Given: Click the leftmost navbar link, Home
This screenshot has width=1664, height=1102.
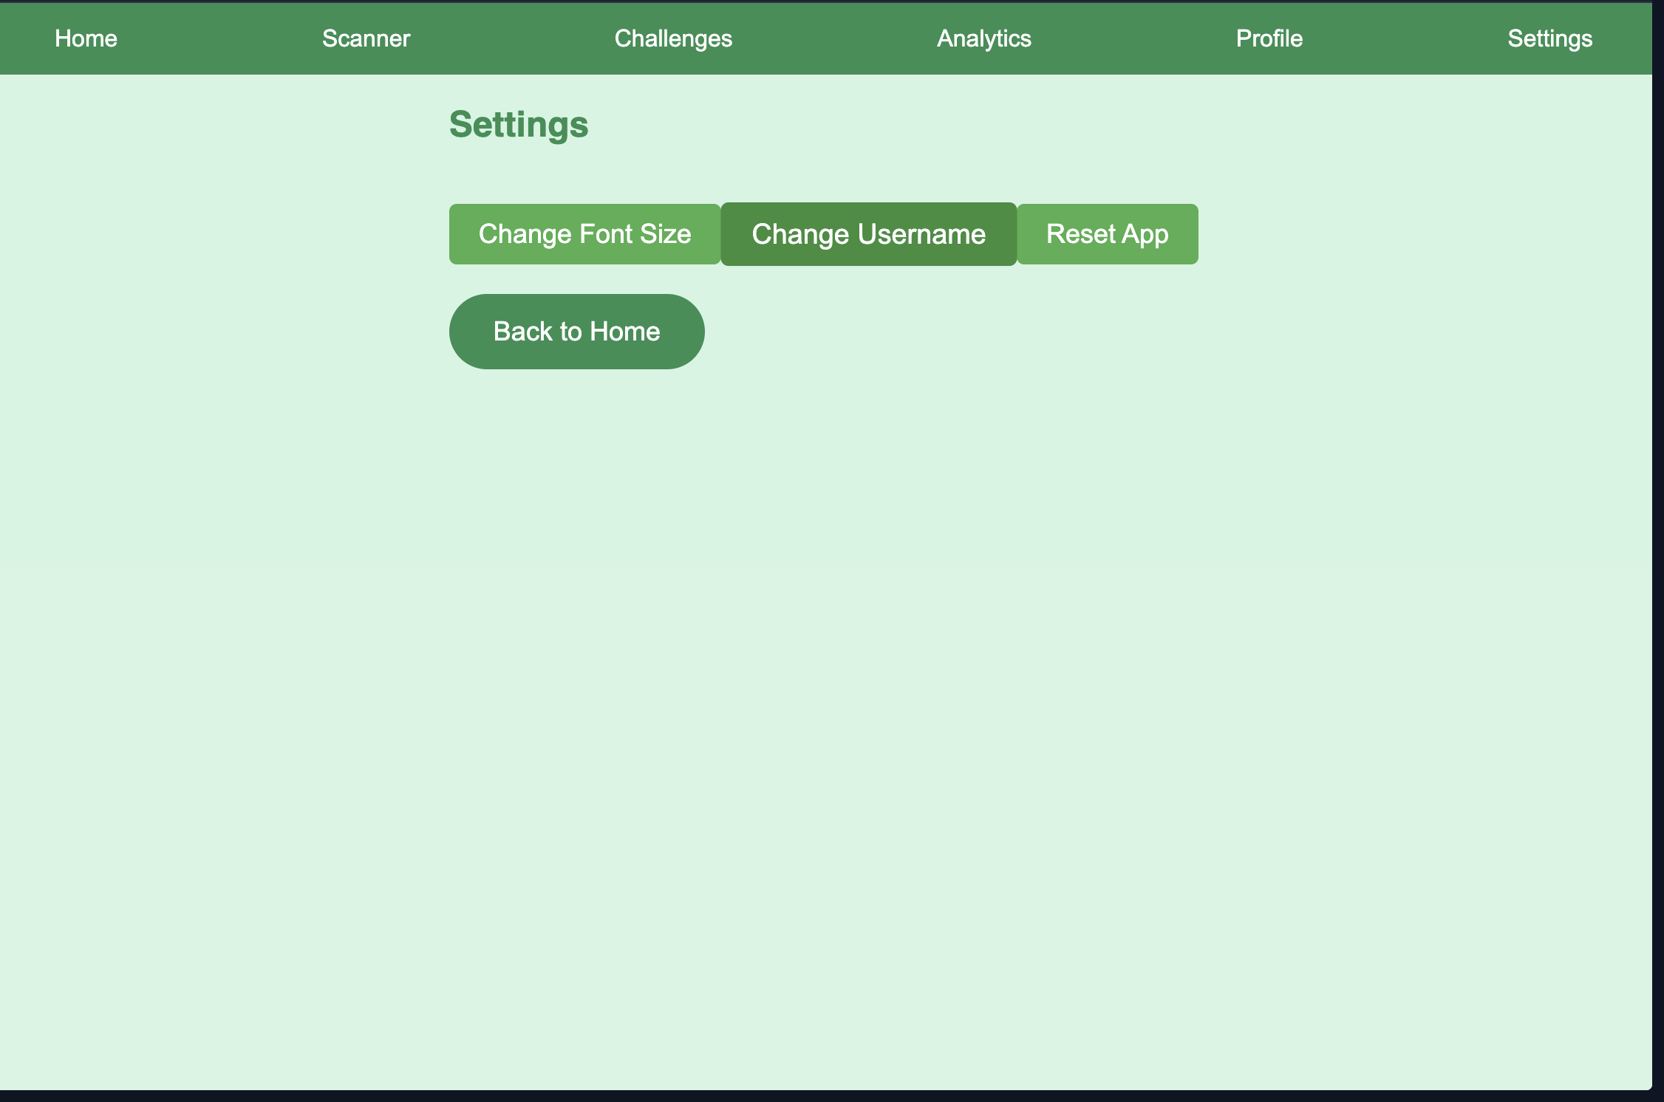Looking at the screenshot, I should click(86, 38).
